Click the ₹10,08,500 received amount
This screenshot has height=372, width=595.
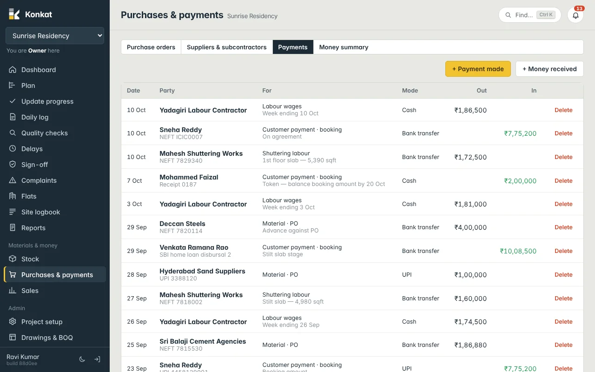tap(518, 251)
